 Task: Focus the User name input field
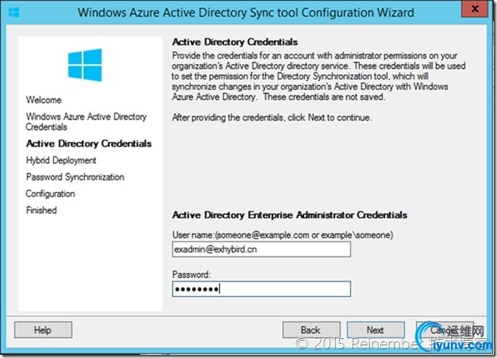261,249
